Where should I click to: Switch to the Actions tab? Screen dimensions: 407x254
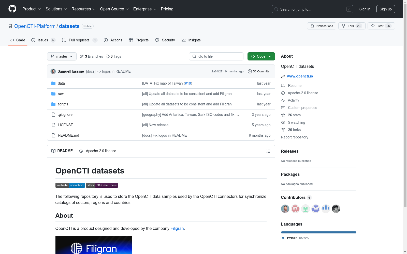[x=113, y=40]
